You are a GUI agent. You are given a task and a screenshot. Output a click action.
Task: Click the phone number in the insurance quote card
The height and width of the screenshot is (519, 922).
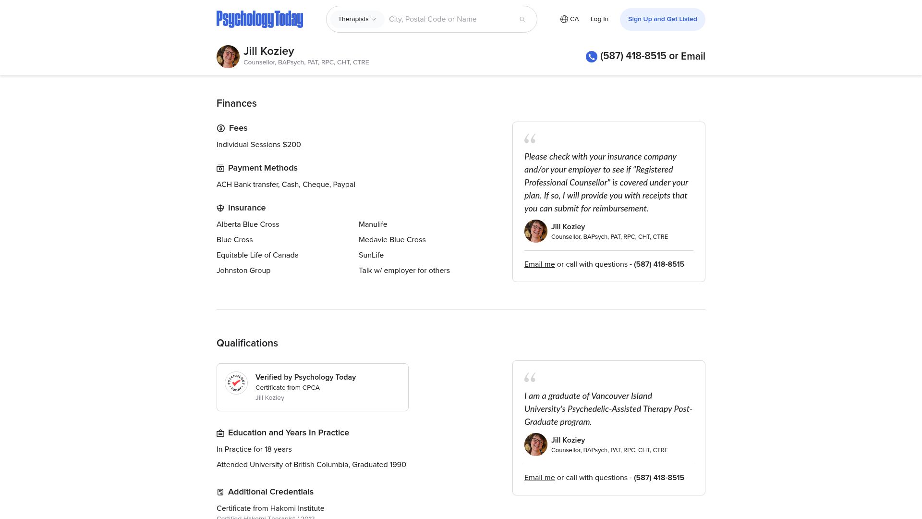click(659, 264)
